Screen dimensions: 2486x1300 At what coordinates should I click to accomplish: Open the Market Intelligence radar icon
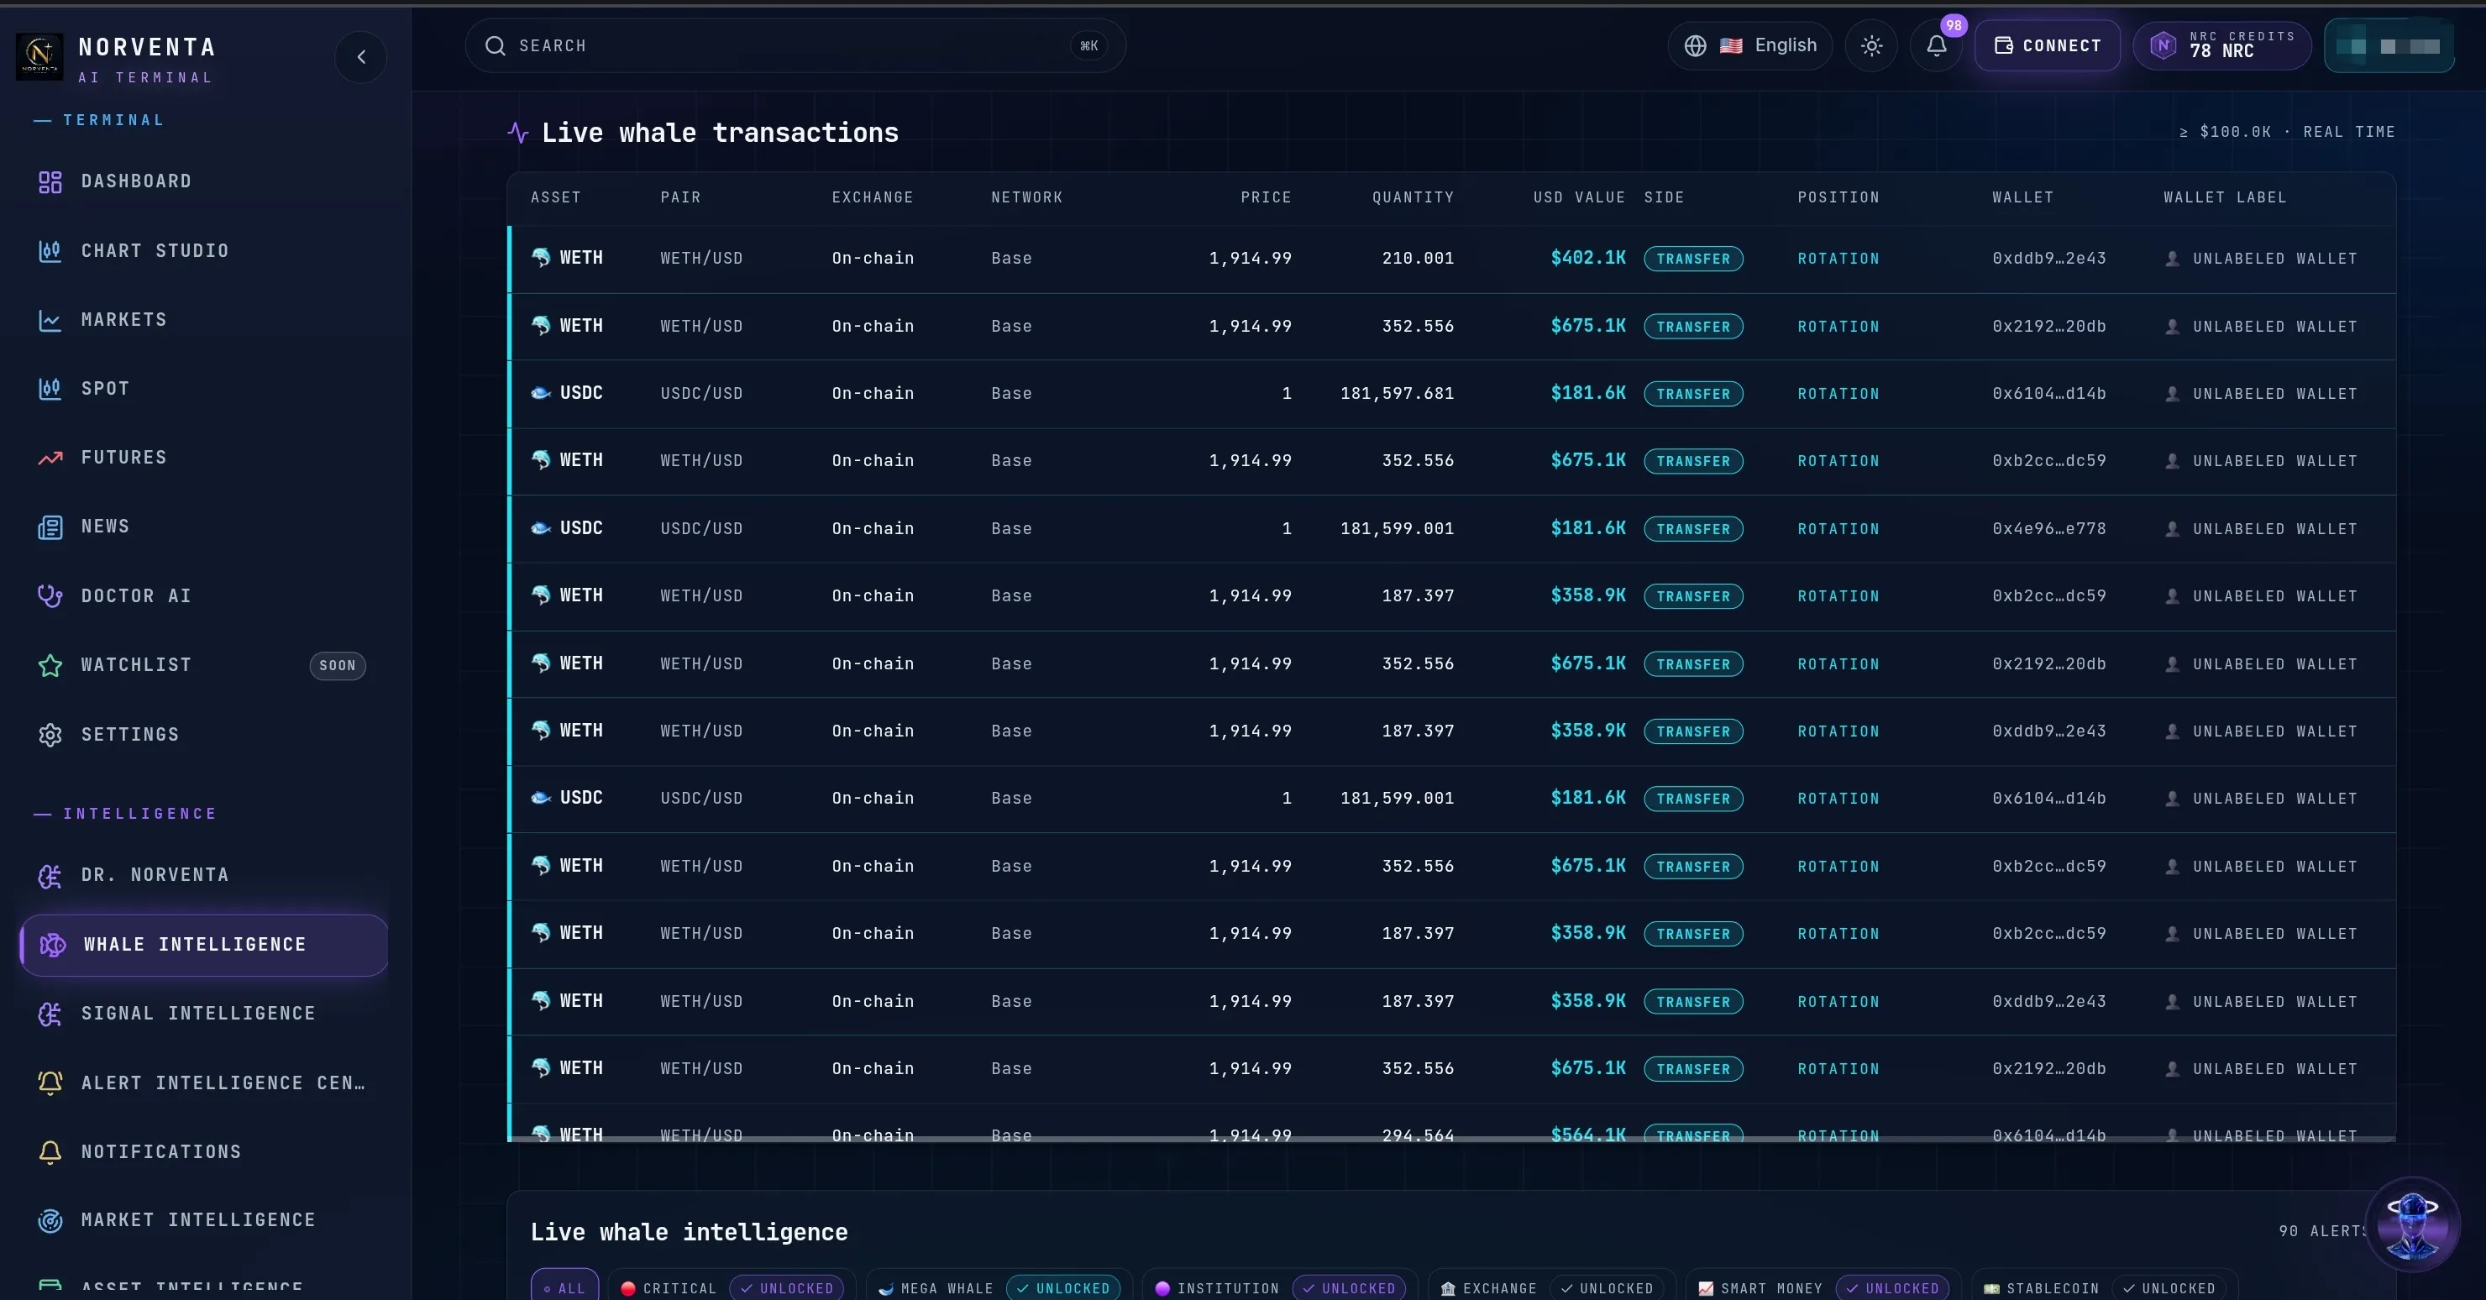coord(50,1221)
